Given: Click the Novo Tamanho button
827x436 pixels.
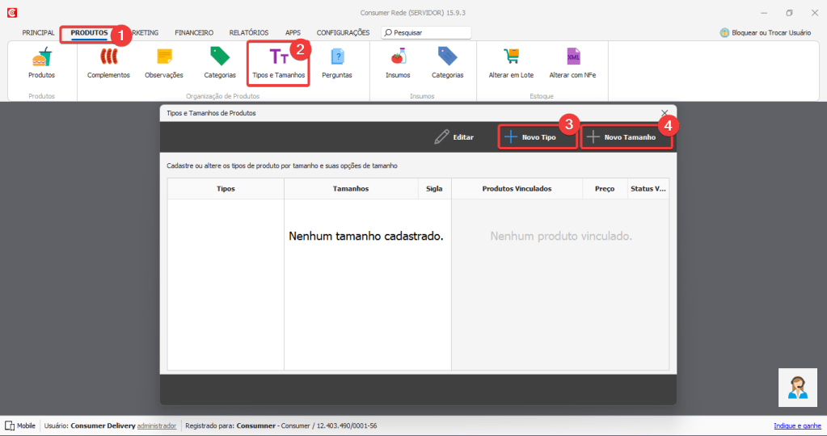Looking at the screenshot, I should [x=626, y=137].
